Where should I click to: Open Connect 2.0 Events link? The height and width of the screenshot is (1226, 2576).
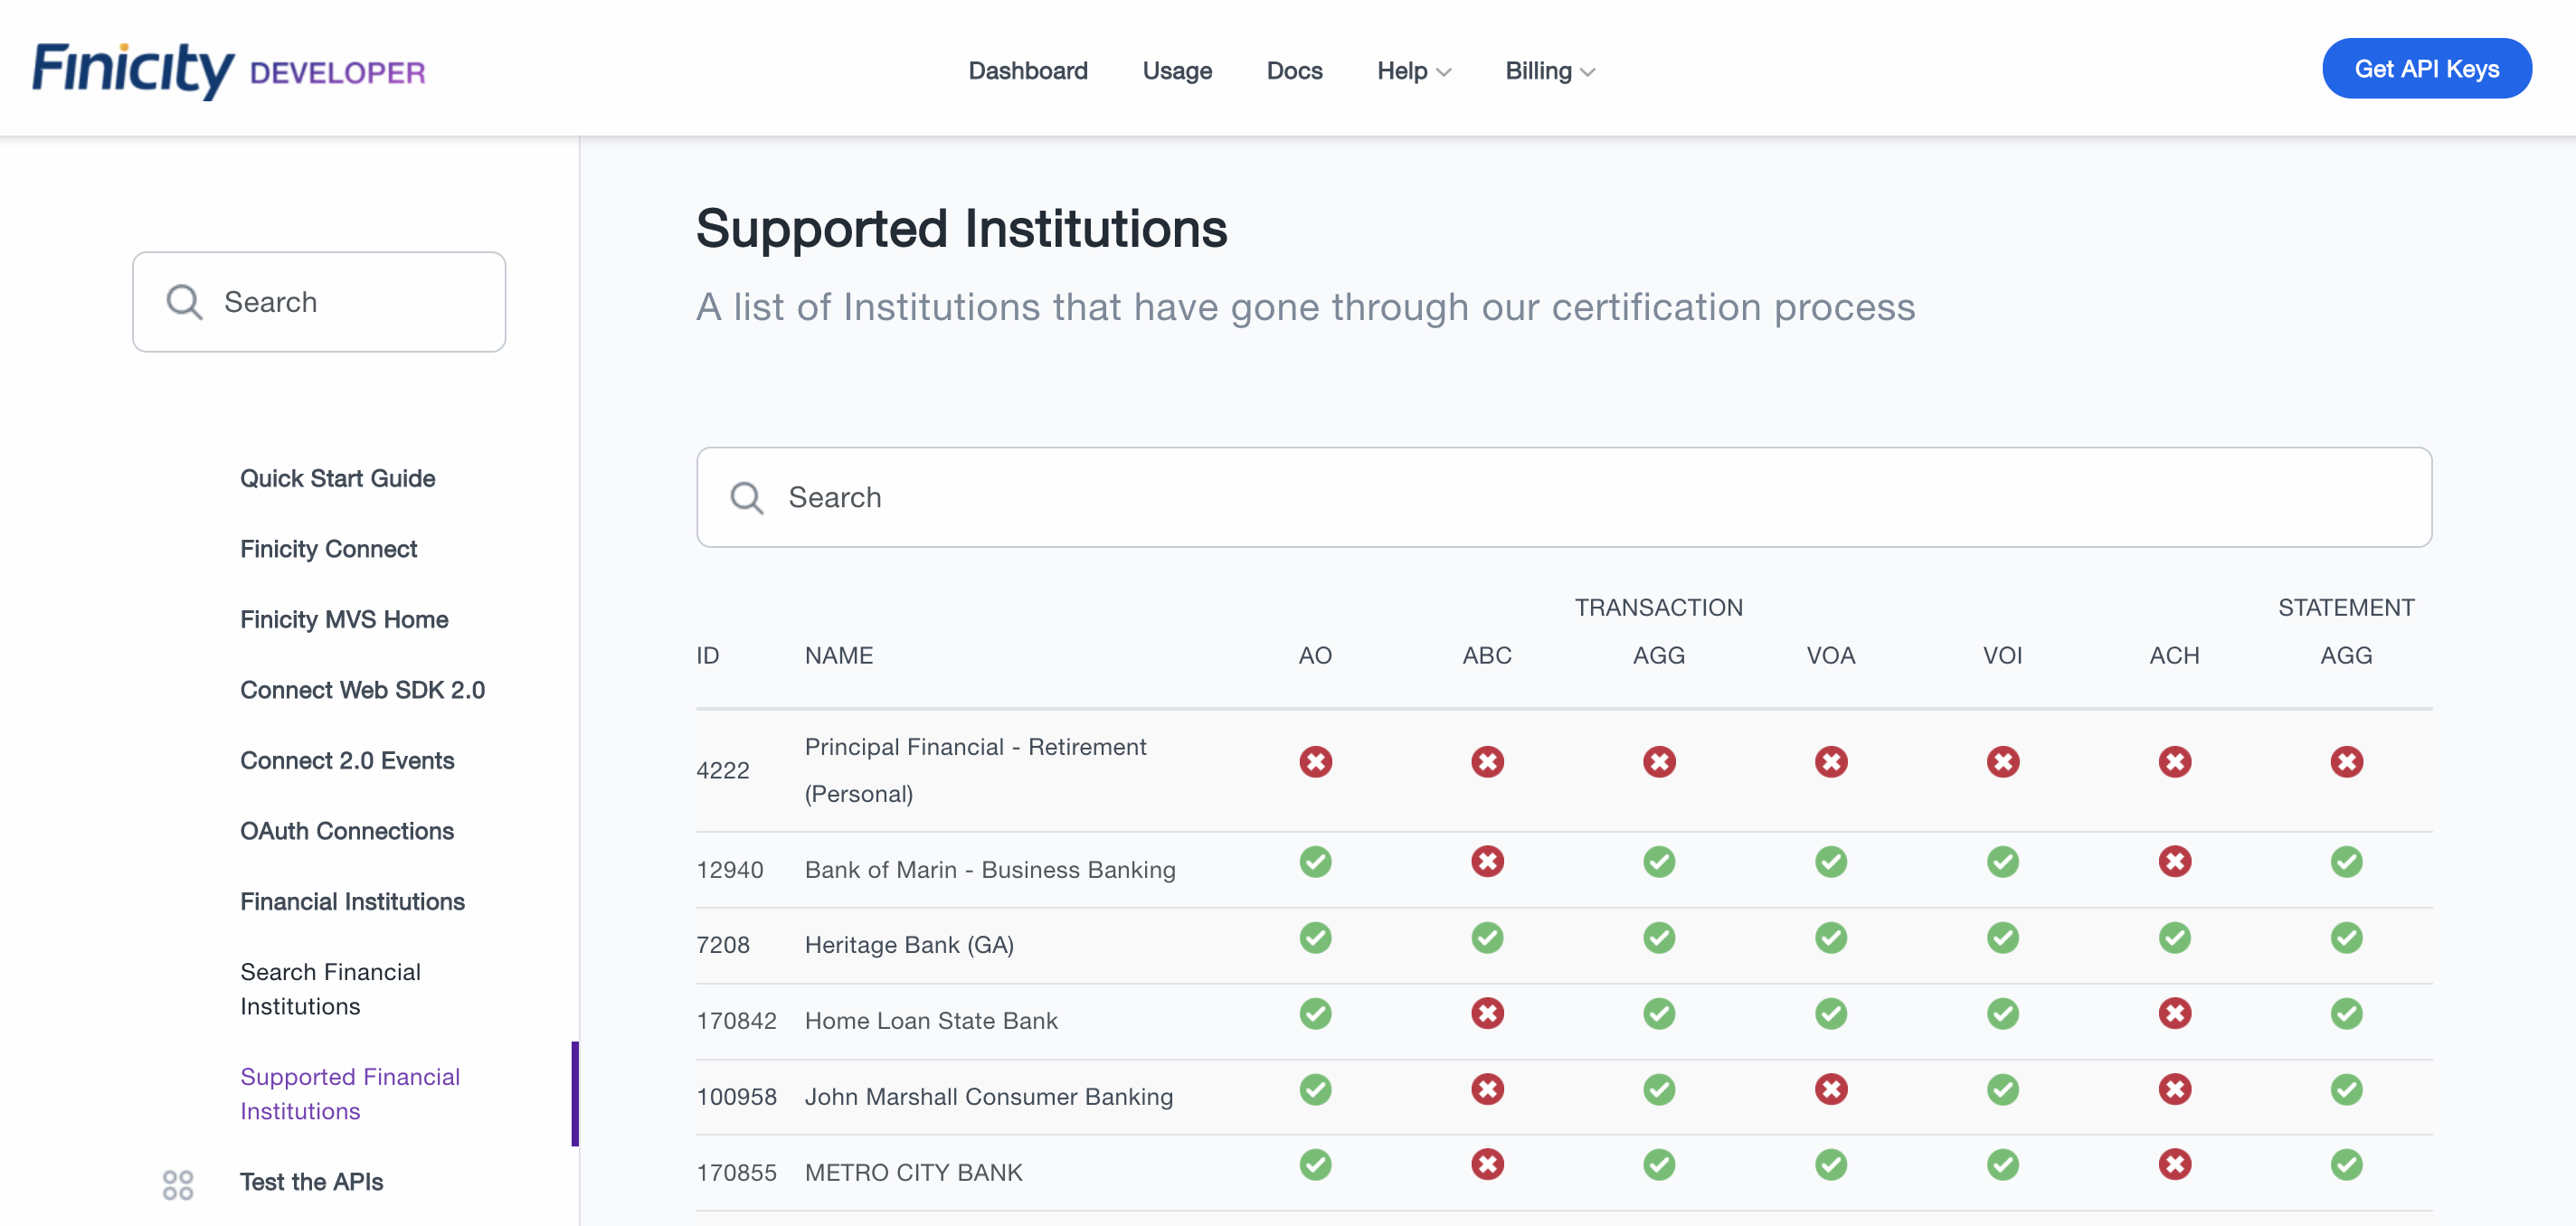[347, 761]
